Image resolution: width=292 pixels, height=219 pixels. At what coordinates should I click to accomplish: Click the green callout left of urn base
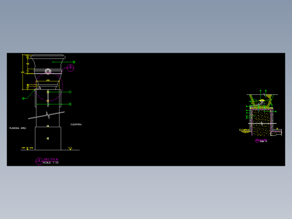click(23, 98)
